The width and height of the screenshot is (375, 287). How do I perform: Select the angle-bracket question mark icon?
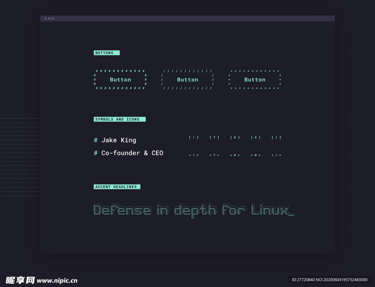(214, 155)
